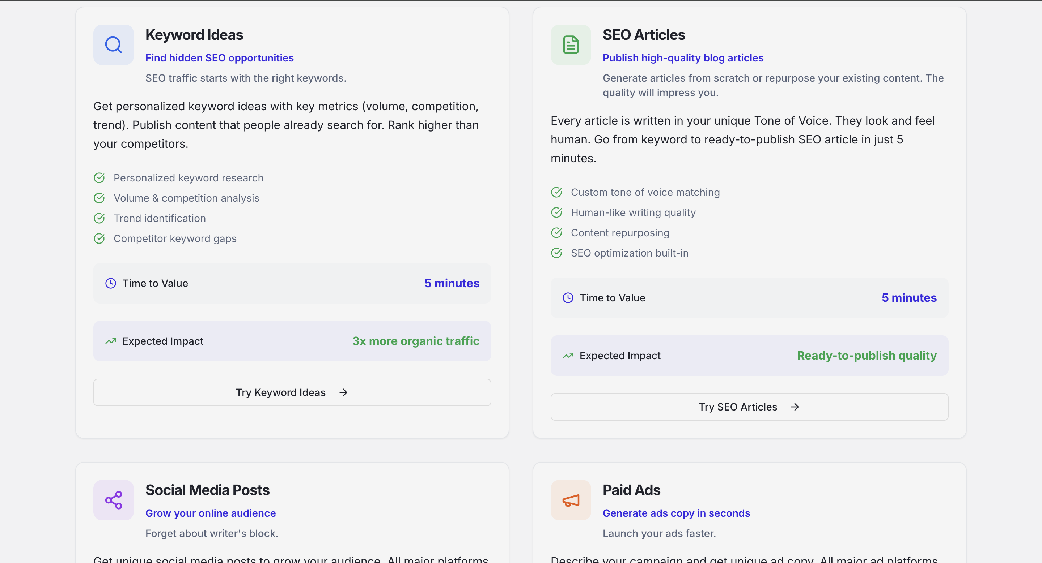Follow Generate ads copy in seconds link
This screenshot has width=1042, height=563.
tap(676, 513)
